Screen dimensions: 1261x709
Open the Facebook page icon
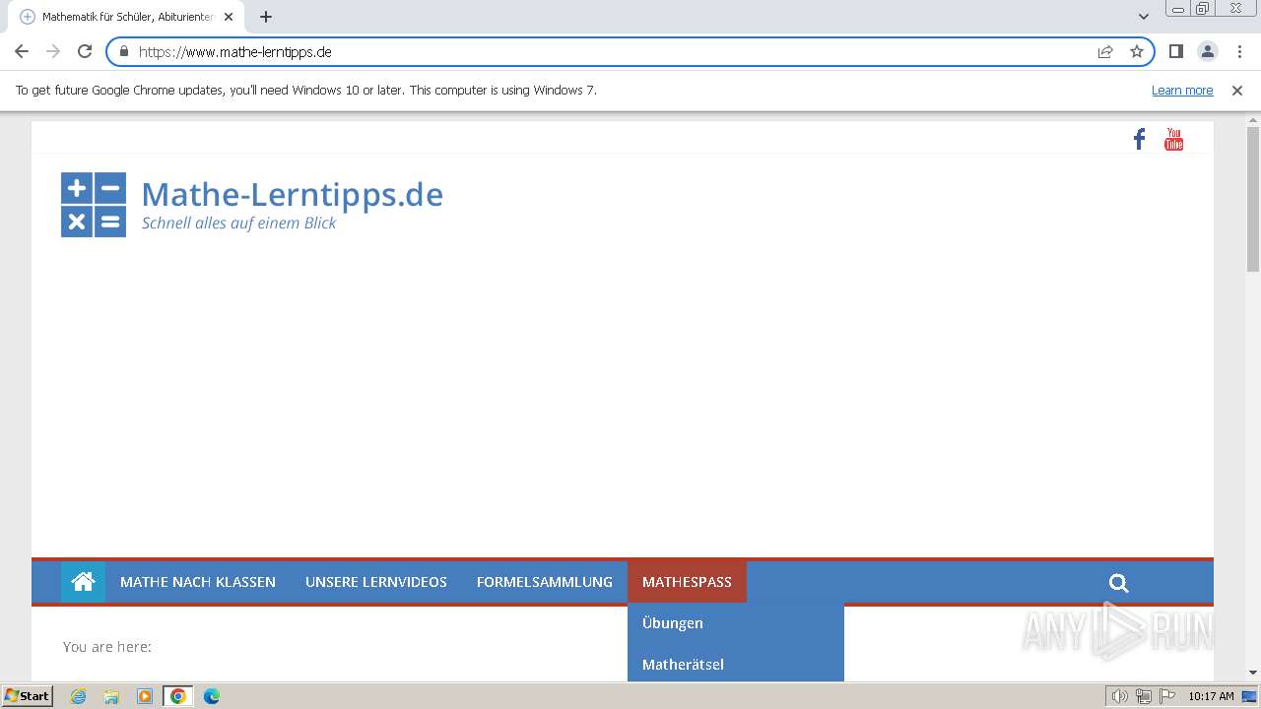point(1139,140)
